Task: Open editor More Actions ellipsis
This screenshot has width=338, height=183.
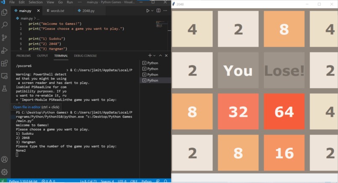Action: point(165,10)
